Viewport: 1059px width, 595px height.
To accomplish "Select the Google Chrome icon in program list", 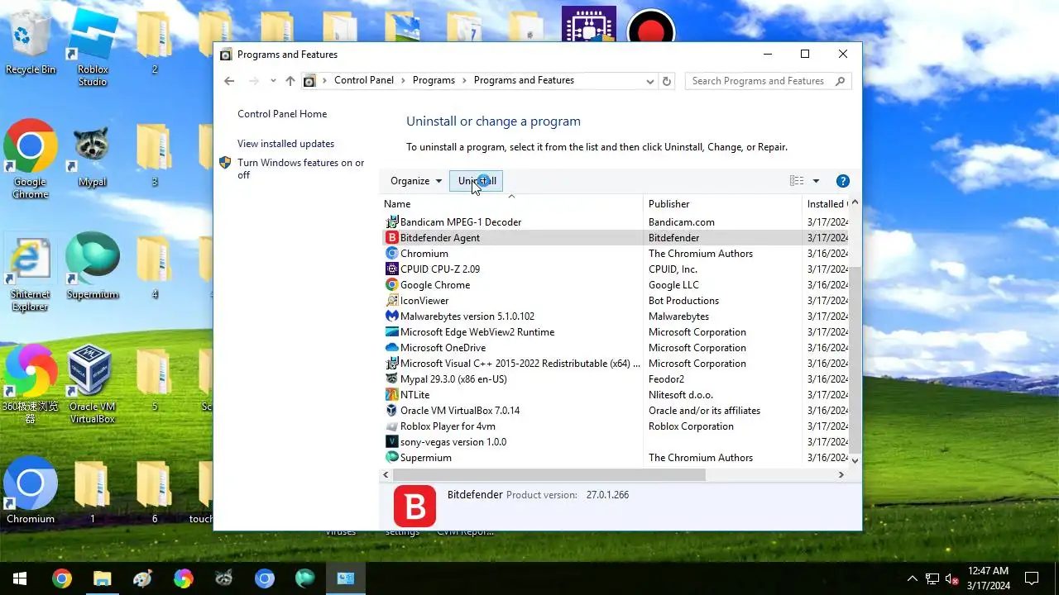I will tap(392, 284).
